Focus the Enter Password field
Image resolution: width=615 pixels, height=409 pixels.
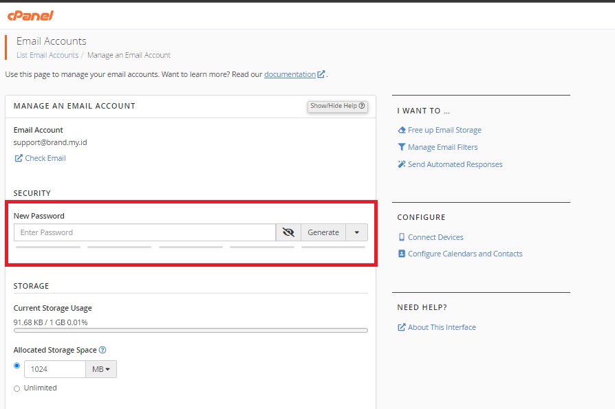(144, 232)
